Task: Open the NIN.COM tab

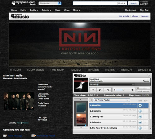Action: click(x=15, y=70)
